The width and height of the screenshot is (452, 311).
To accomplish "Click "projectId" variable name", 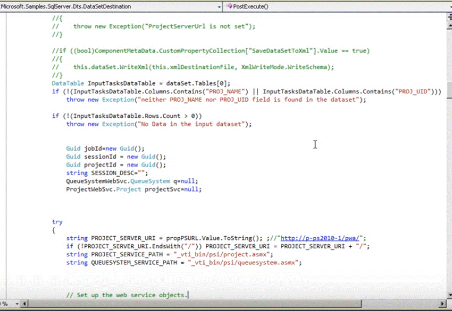I will click(x=100, y=165).
